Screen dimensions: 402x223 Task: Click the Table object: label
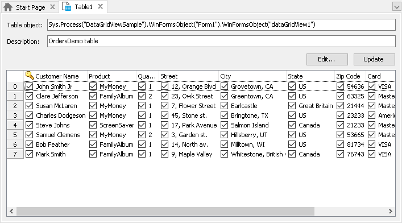(25, 25)
